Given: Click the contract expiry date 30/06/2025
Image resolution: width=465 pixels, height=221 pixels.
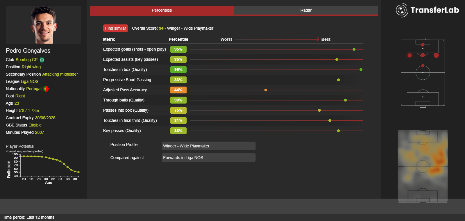Looking at the screenshot, I should pyautogui.click(x=45, y=118).
